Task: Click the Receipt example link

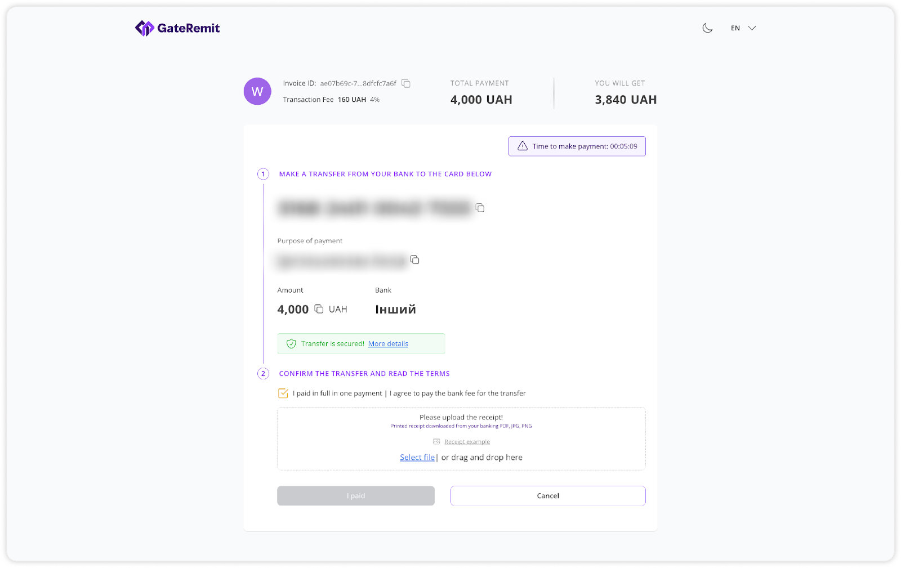Action: coord(467,442)
